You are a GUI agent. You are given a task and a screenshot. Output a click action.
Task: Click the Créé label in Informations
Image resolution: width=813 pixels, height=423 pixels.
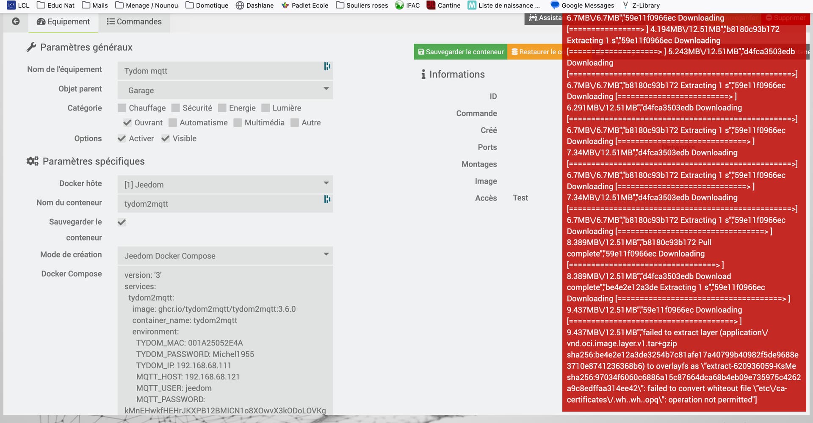coord(489,130)
